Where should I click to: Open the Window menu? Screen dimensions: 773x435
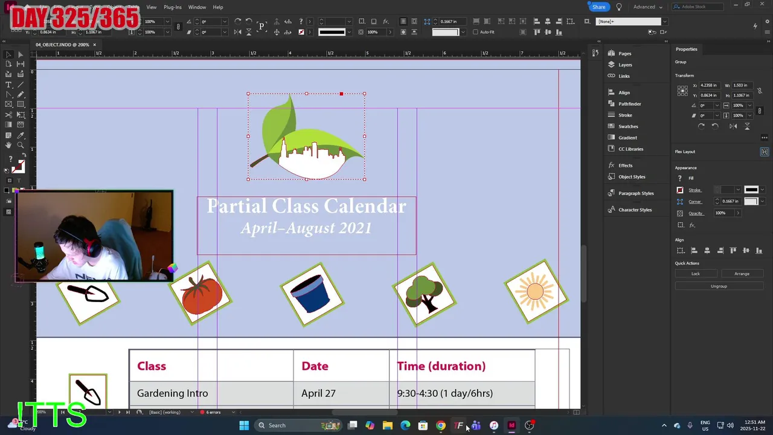(197, 7)
